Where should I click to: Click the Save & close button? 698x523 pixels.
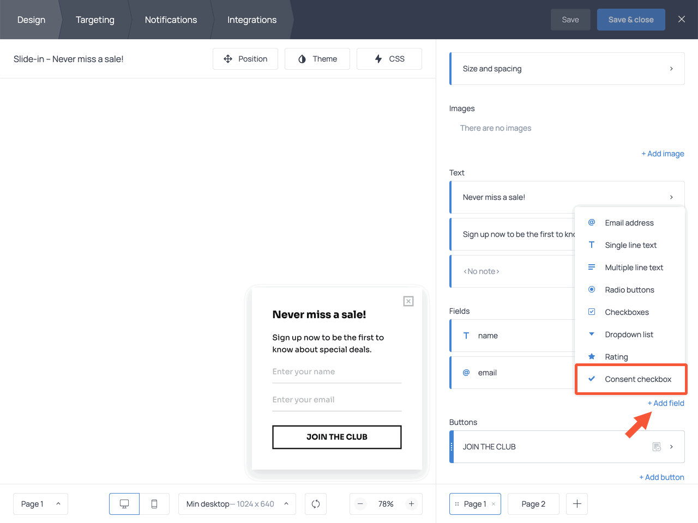point(631,19)
